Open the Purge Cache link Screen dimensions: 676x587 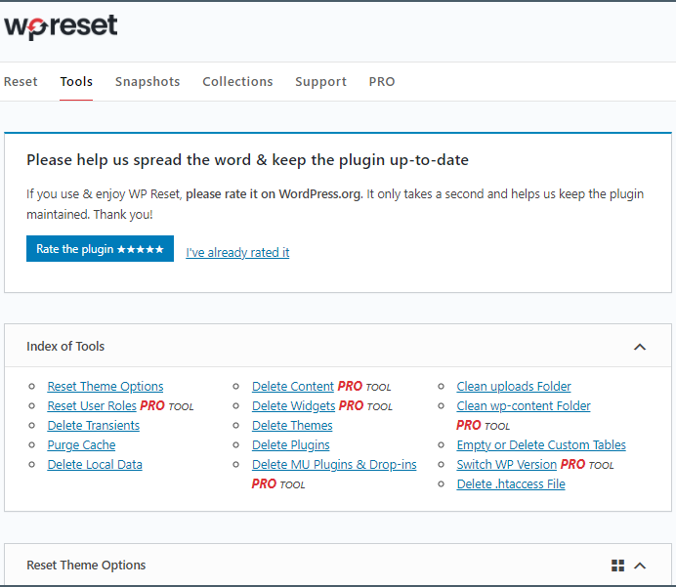pyautogui.click(x=81, y=445)
